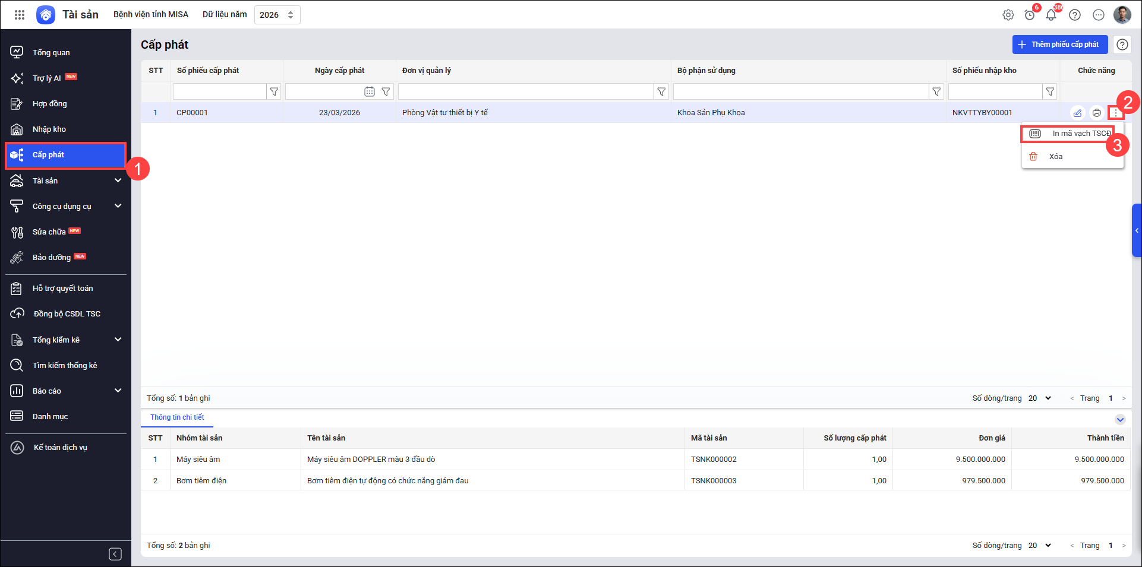Click filter icon for Đơn vị quản lý
Screen dimensions: 1142x567
[661, 91]
